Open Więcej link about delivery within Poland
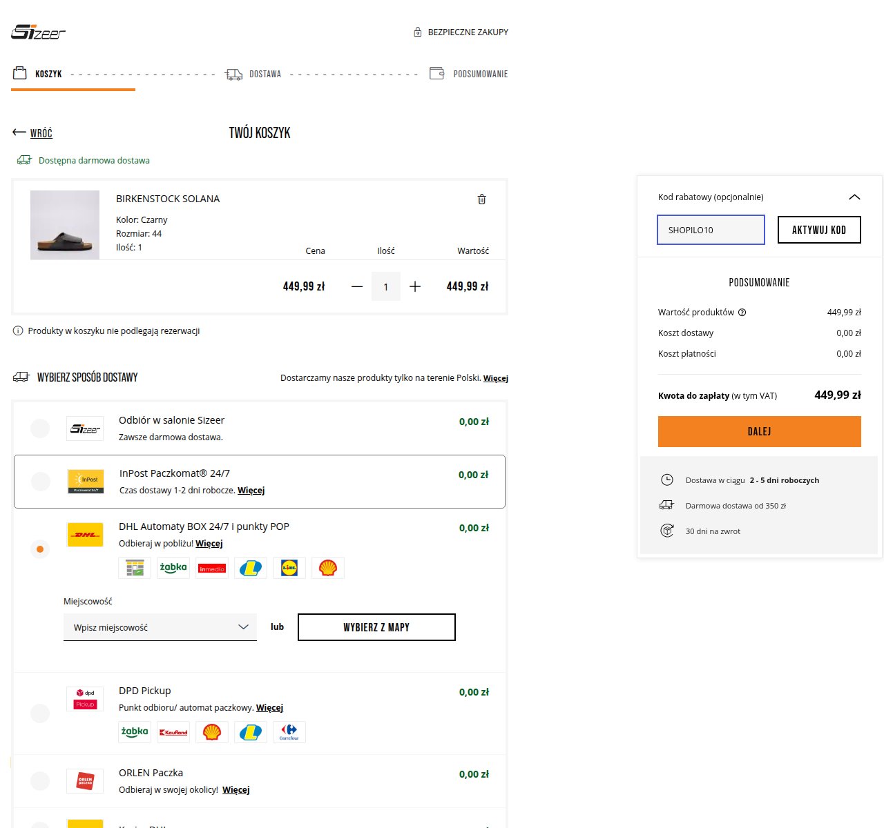 click(496, 378)
